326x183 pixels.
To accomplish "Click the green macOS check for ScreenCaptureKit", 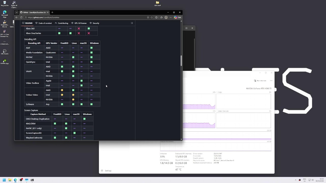I will tap(74, 133).
